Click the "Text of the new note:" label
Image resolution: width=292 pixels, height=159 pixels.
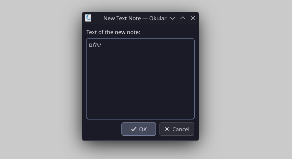[x=113, y=32]
